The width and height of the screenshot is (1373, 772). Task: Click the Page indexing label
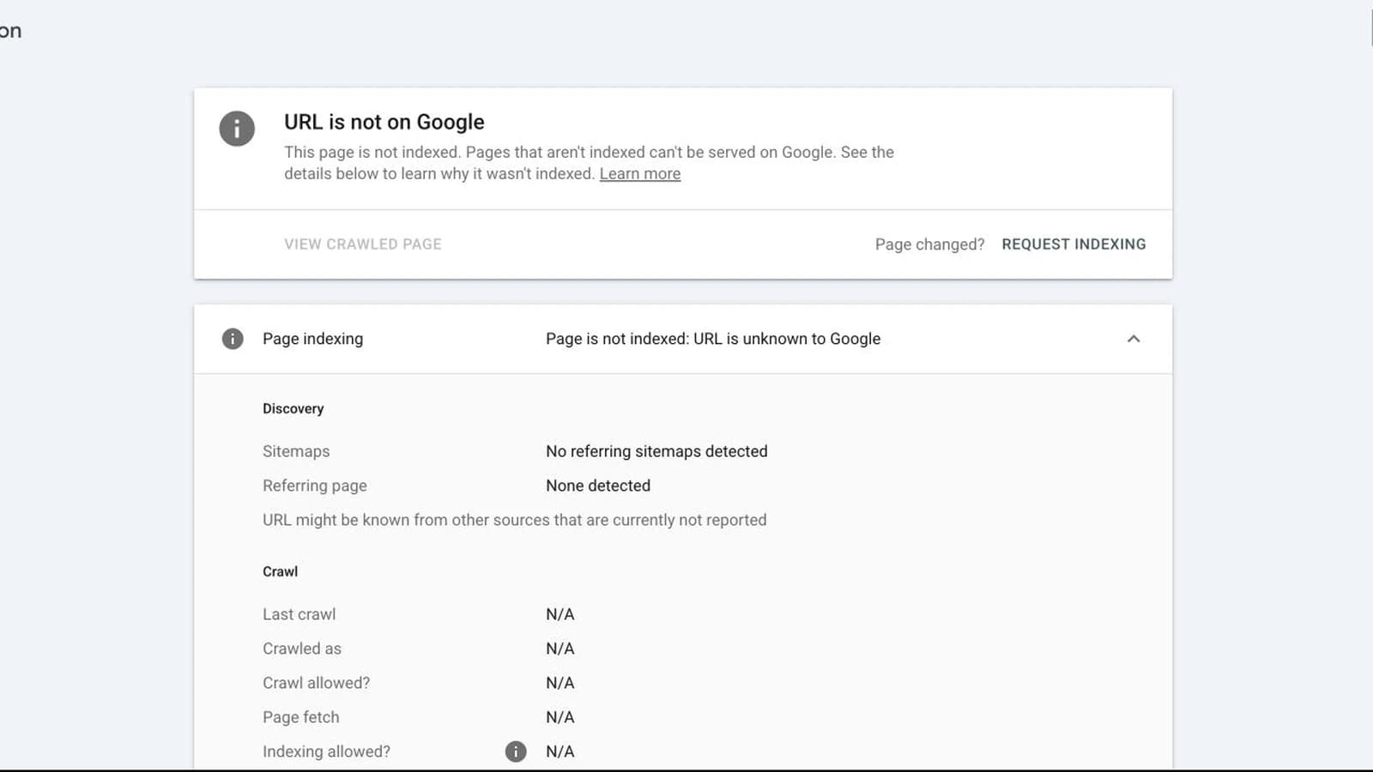pyautogui.click(x=313, y=339)
